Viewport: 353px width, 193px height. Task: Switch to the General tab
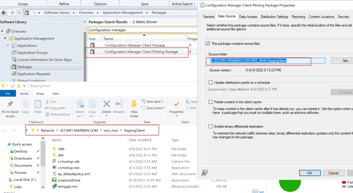[209, 17]
